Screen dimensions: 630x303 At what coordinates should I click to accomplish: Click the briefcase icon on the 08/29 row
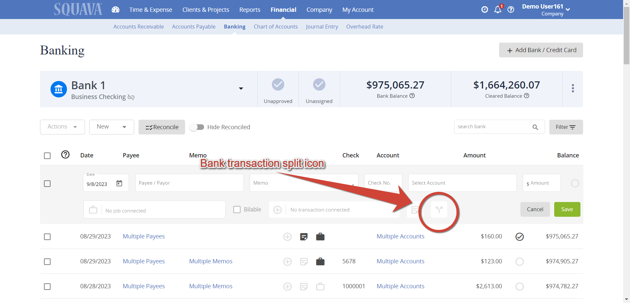coord(320,236)
